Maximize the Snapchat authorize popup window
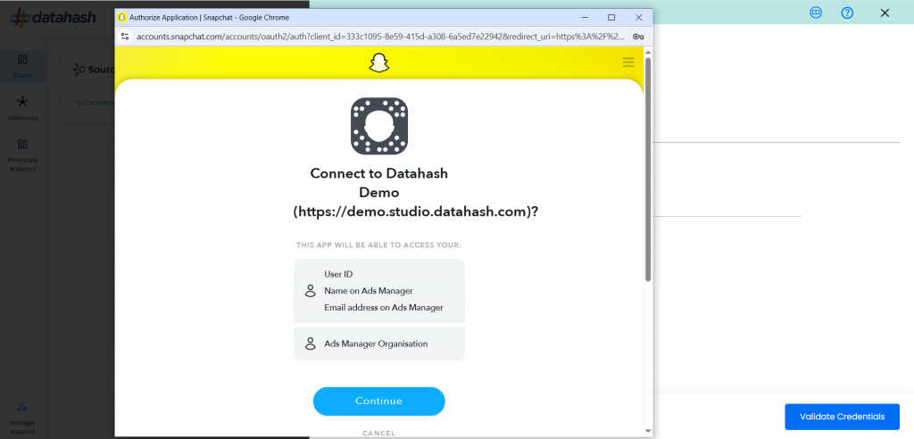This screenshot has width=914, height=439. pyautogui.click(x=611, y=18)
